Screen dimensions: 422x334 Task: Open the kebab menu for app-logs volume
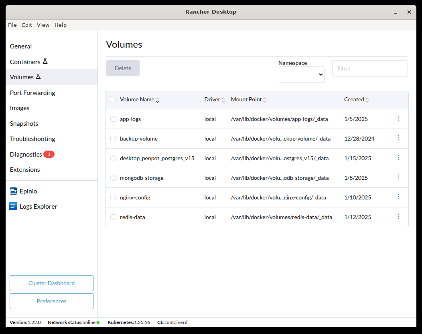pyautogui.click(x=398, y=118)
